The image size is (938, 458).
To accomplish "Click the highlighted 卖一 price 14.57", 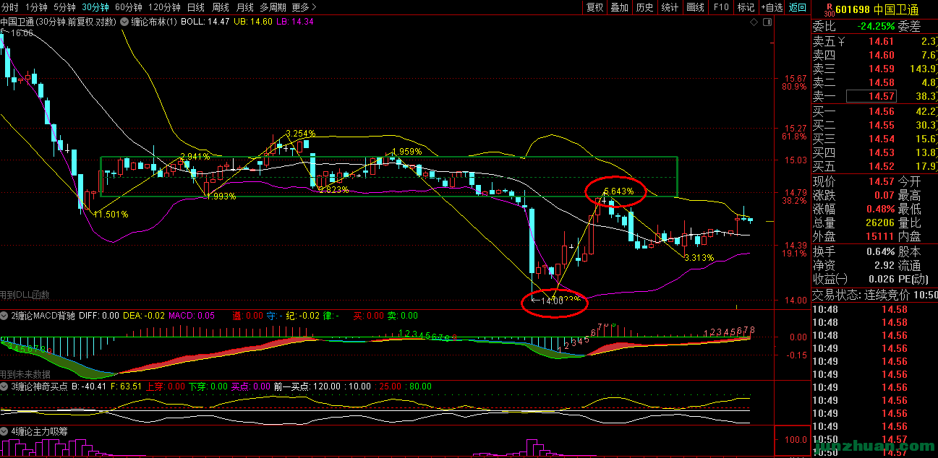I will 872,96.
